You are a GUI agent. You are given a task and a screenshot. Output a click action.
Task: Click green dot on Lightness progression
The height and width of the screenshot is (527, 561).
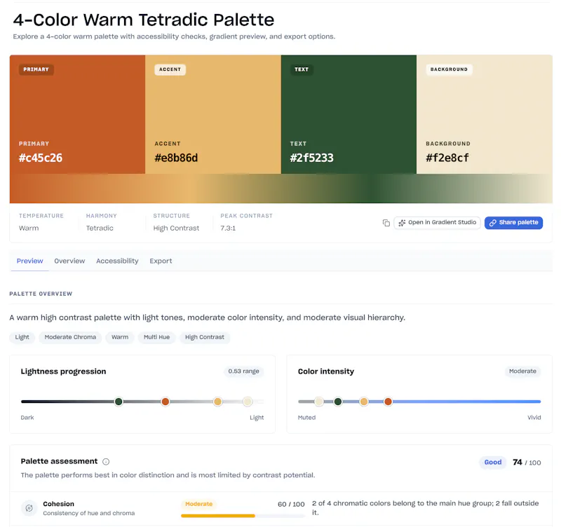click(119, 402)
